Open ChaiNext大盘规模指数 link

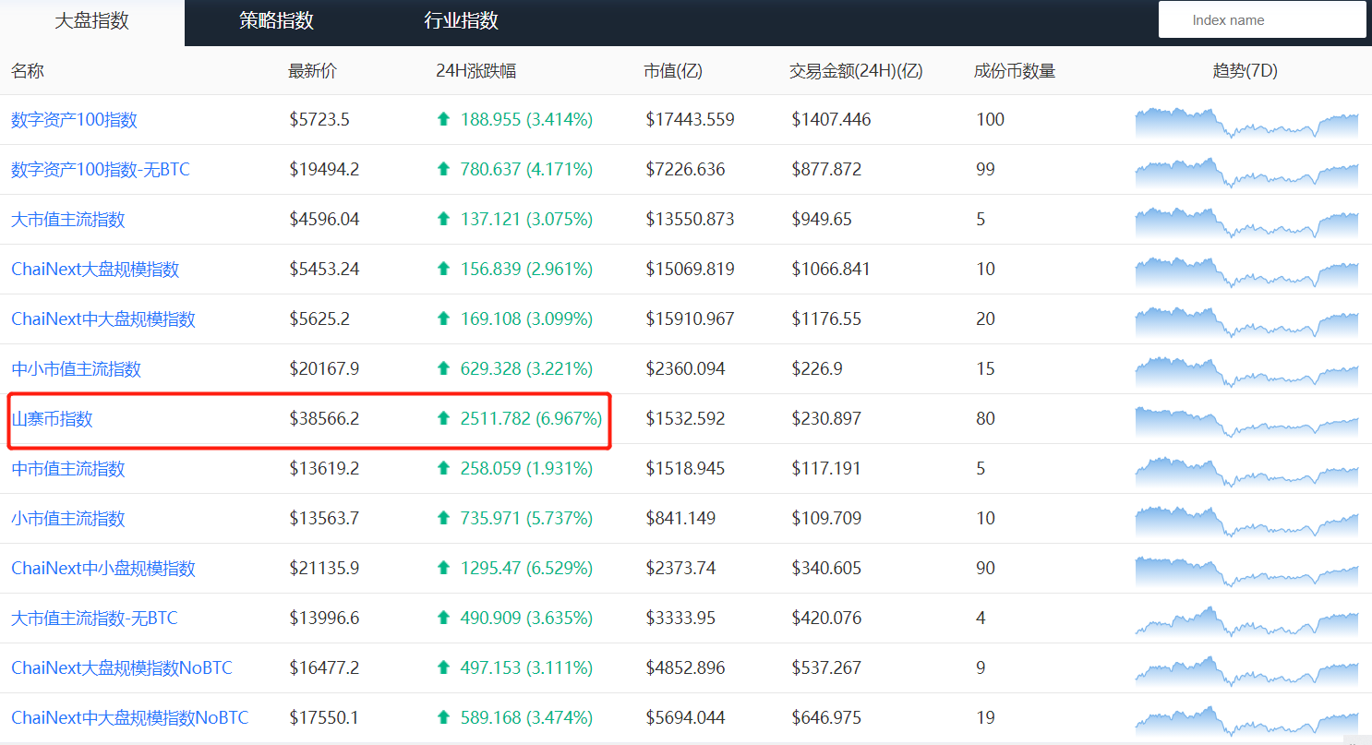pos(95,270)
